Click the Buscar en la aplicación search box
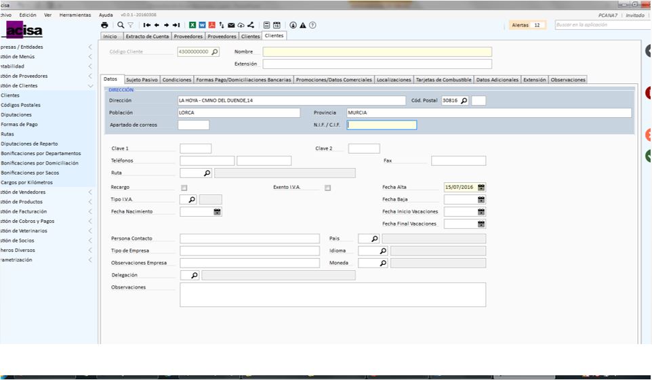Viewport: 652px width, 380px height. 603,25
